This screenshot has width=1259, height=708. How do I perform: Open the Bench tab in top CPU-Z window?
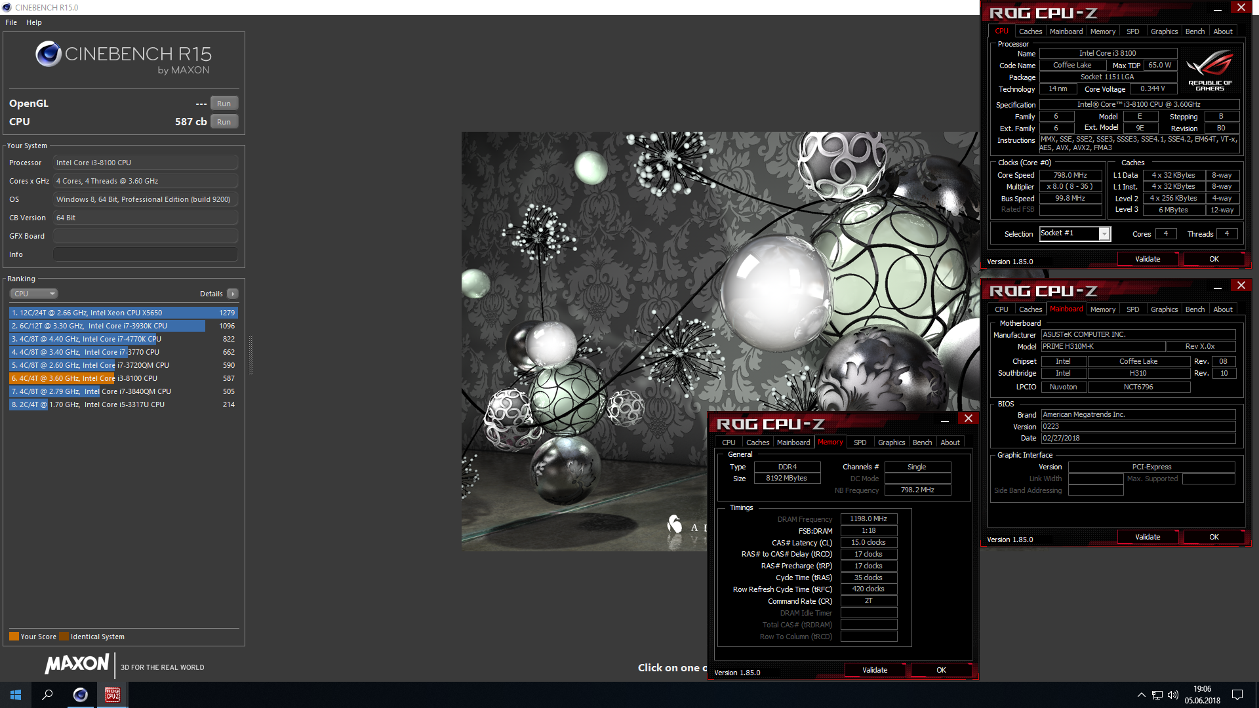click(1195, 31)
